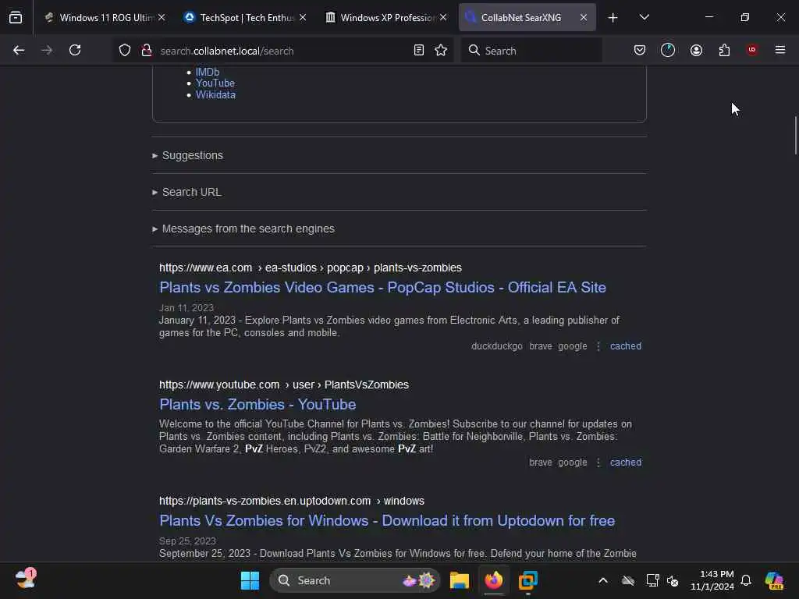Reload the current page
Screen dimensions: 799x599
pyautogui.click(x=75, y=50)
